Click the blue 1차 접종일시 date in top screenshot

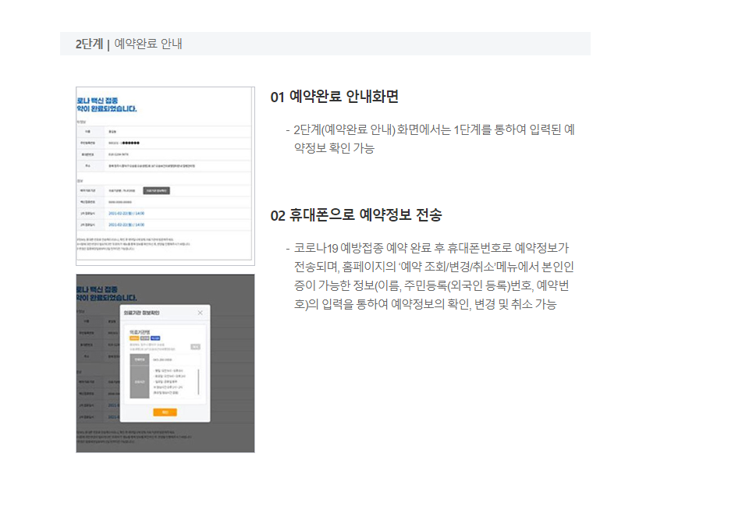pyautogui.click(x=126, y=214)
